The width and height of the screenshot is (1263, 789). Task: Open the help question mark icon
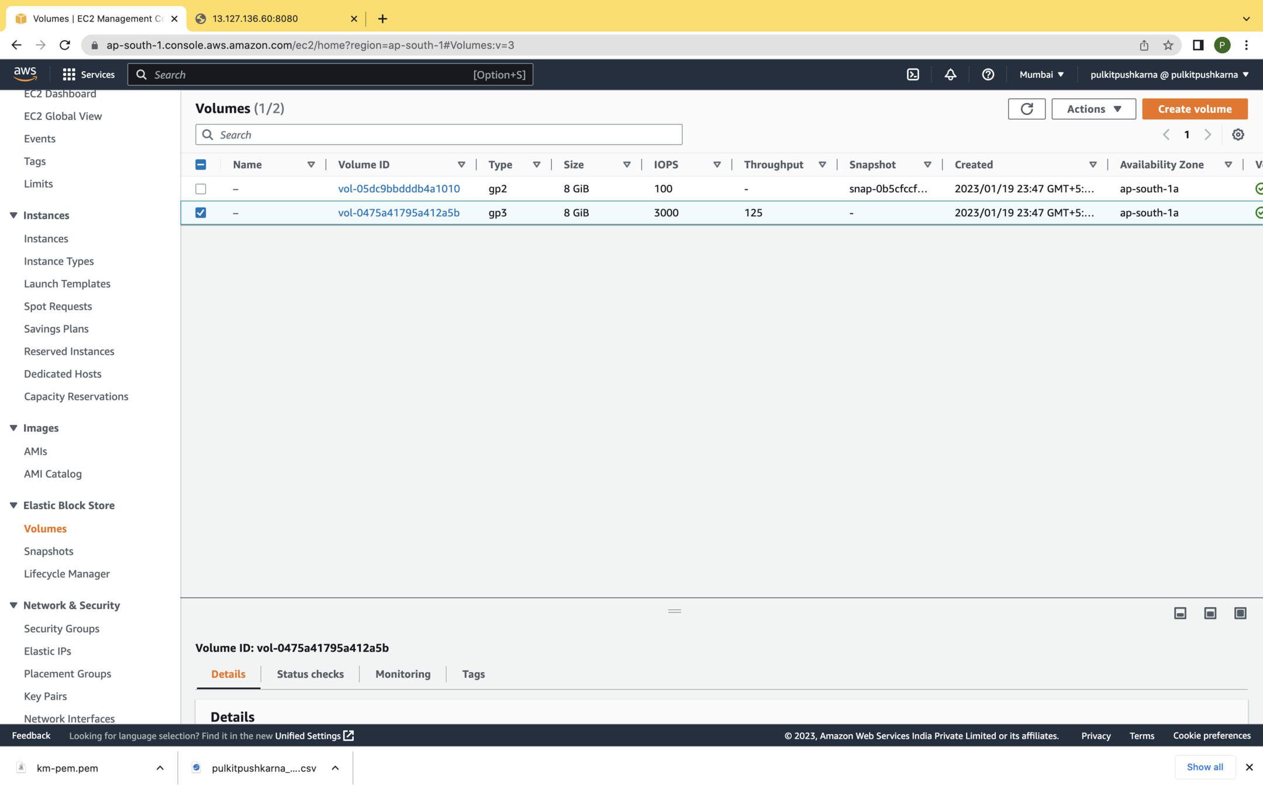[988, 74]
